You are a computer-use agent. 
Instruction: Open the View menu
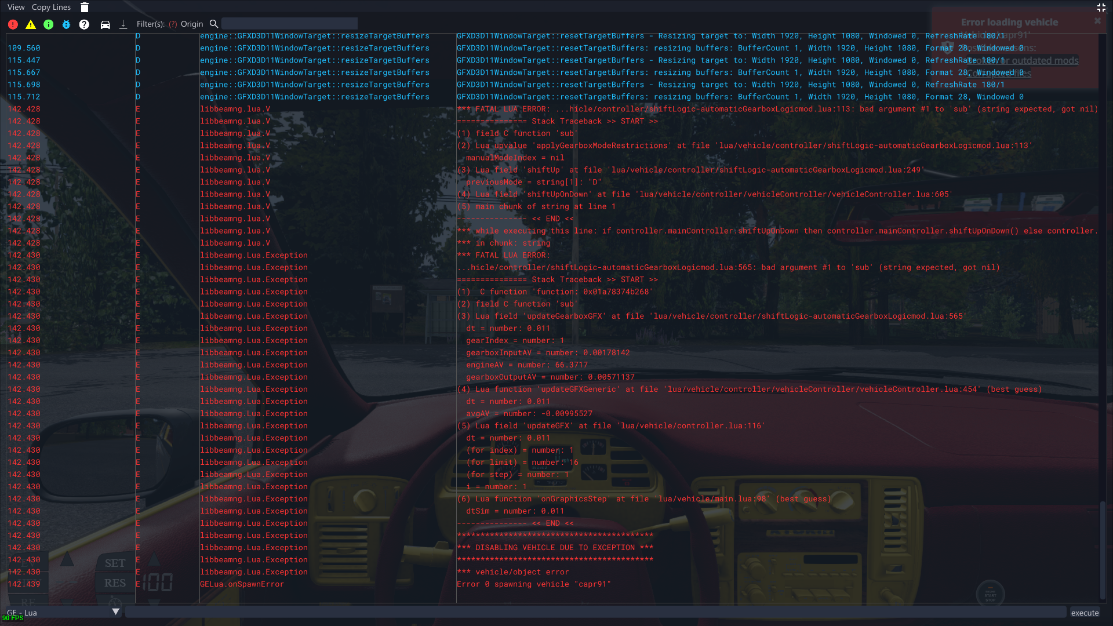tap(16, 8)
